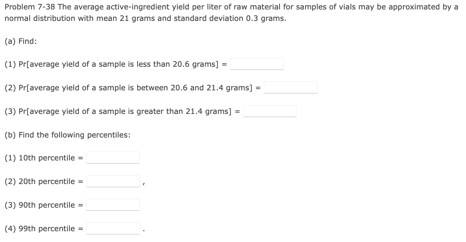Image resolution: width=466 pixels, height=242 pixels.
Task: Click the comma after the 20th percentile field
Action: (144, 183)
